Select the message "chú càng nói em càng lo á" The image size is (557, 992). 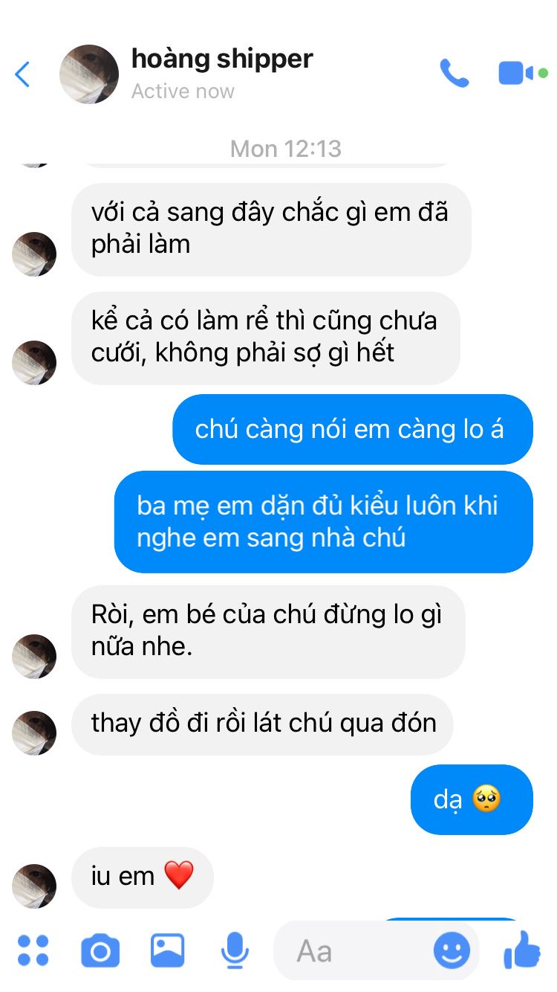pos(353,429)
